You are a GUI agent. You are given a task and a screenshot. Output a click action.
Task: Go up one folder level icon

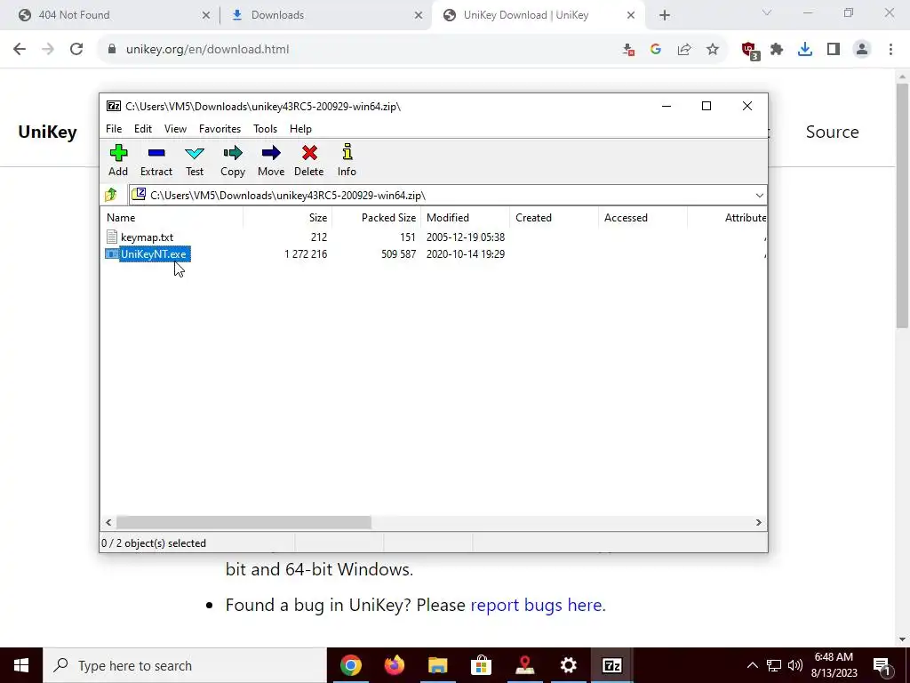(x=111, y=195)
